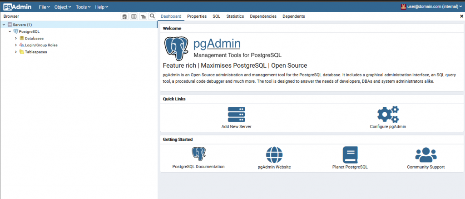Viewport: 465px width, 199px height.
Task: Open Configure pgAdmin gears icon
Action: tap(388, 114)
